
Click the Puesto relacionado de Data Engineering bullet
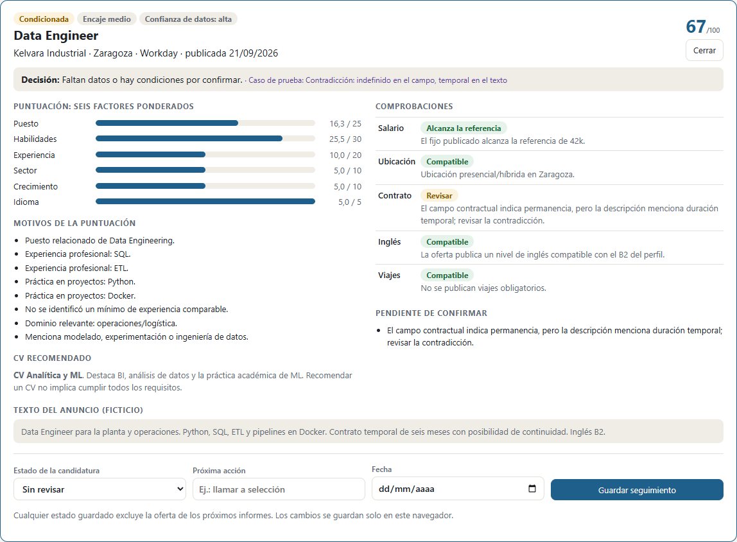click(100, 241)
